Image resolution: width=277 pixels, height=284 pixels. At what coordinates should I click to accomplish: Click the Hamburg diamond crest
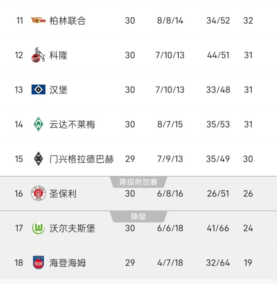pyautogui.click(x=38, y=90)
